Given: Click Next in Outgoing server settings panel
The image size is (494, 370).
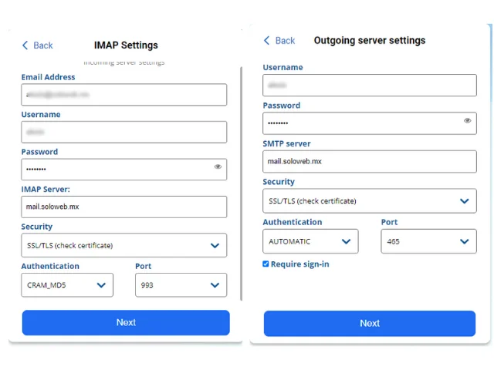Looking at the screenshot, I should [370, 324].
